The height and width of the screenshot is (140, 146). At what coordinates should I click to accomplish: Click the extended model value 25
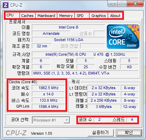tap(86, 67)
